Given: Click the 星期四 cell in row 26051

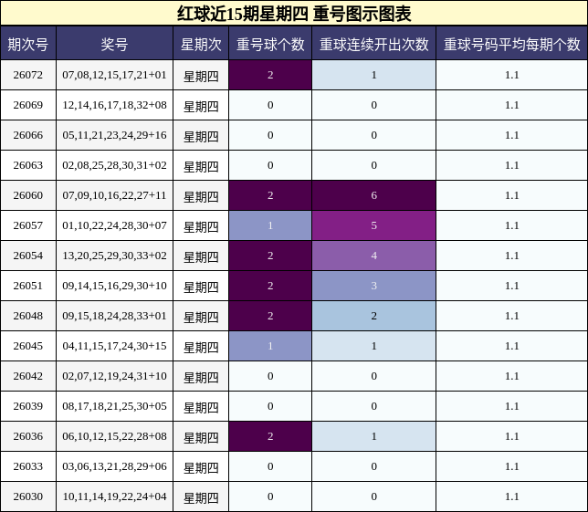Looking at the screenshot, I should point(201,286).
